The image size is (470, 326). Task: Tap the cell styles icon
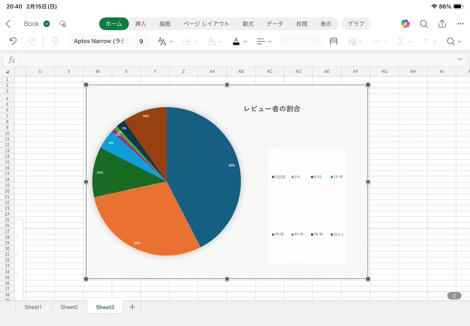click(333, 41)
